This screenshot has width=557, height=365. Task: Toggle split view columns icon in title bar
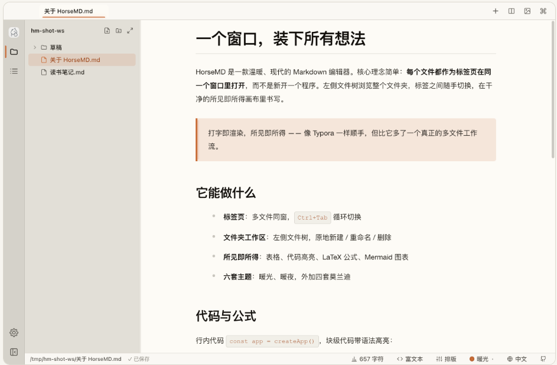click(512, 11)
